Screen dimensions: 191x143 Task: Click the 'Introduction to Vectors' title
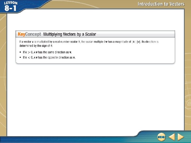[161, 4]
